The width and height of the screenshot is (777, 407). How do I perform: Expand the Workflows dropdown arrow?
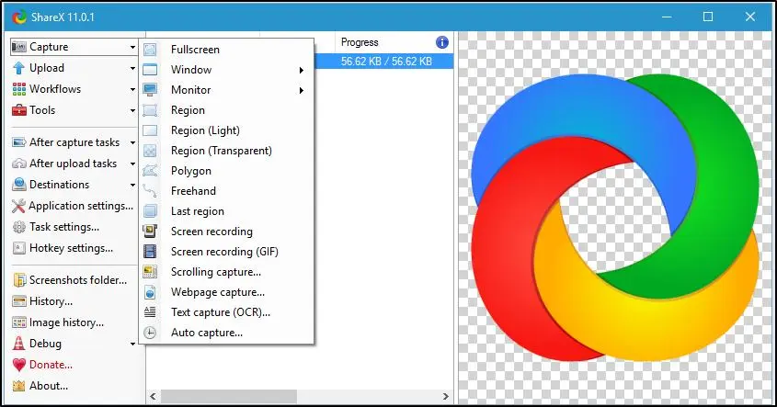(132, 90)
